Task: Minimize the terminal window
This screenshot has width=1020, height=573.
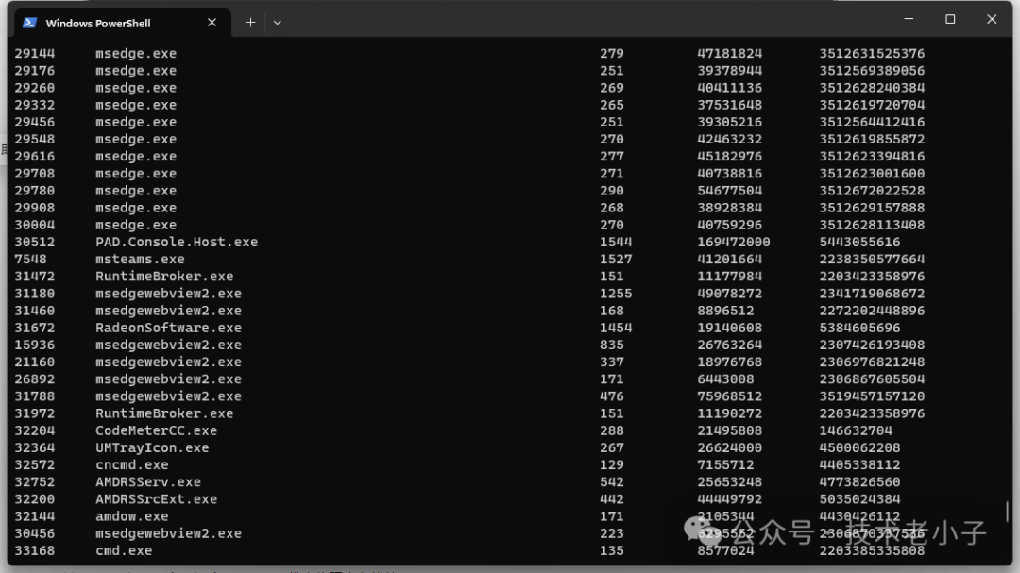Action: [x=909, y=19]
